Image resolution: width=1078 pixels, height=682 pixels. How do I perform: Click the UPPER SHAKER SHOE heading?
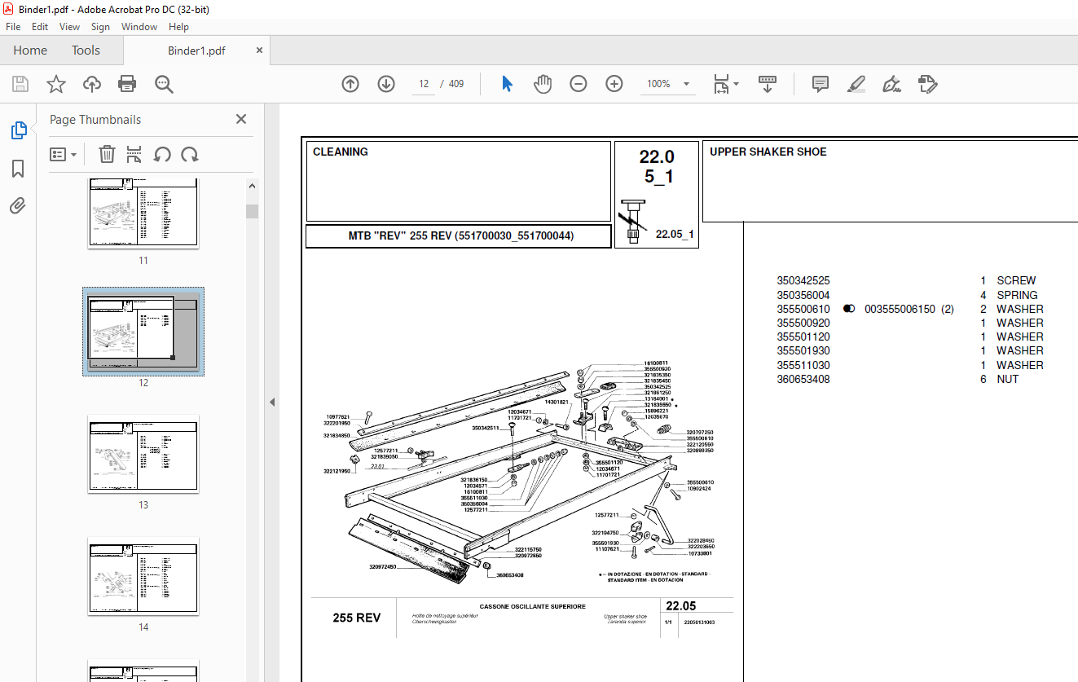pos(768,152)
